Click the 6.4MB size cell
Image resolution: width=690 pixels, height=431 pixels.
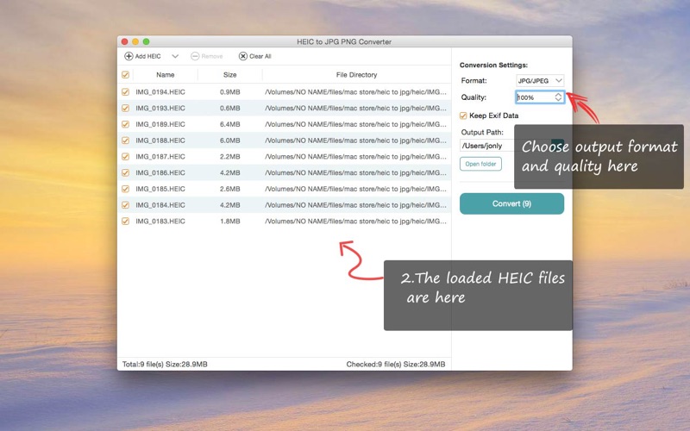(x=230, y=124)
